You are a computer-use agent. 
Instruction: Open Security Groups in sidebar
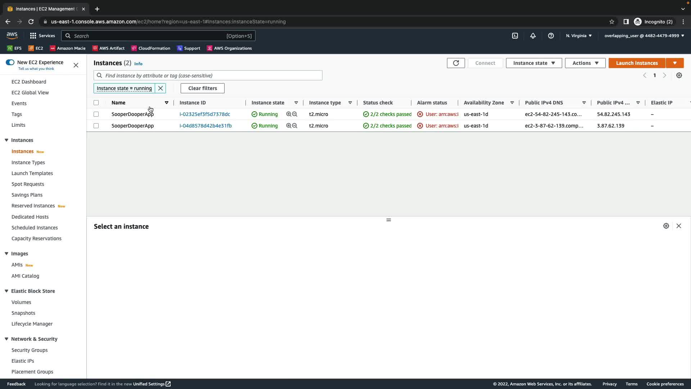[30, 350]
